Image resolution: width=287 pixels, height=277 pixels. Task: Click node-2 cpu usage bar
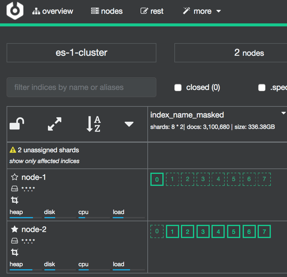pos(94,270)
